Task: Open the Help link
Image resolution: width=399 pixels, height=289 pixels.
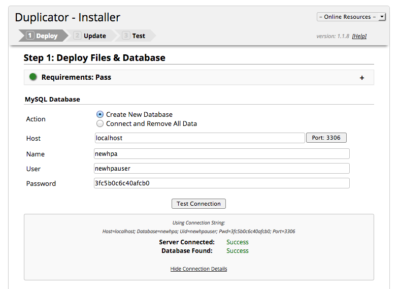Action: [359, 36]
